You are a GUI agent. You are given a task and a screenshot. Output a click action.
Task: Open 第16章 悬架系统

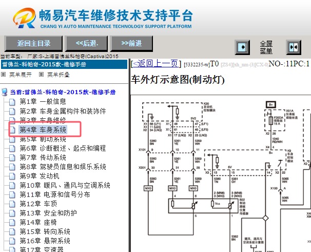coord(45,241)
